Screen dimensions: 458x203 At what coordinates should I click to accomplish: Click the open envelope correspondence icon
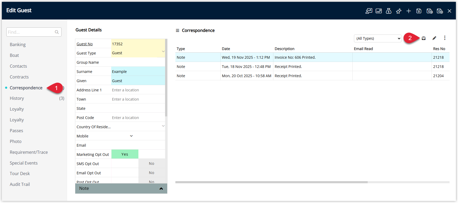[424, 38]
